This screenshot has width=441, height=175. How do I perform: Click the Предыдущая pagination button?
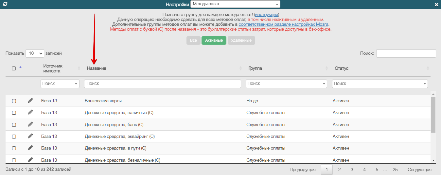(303, 169)
